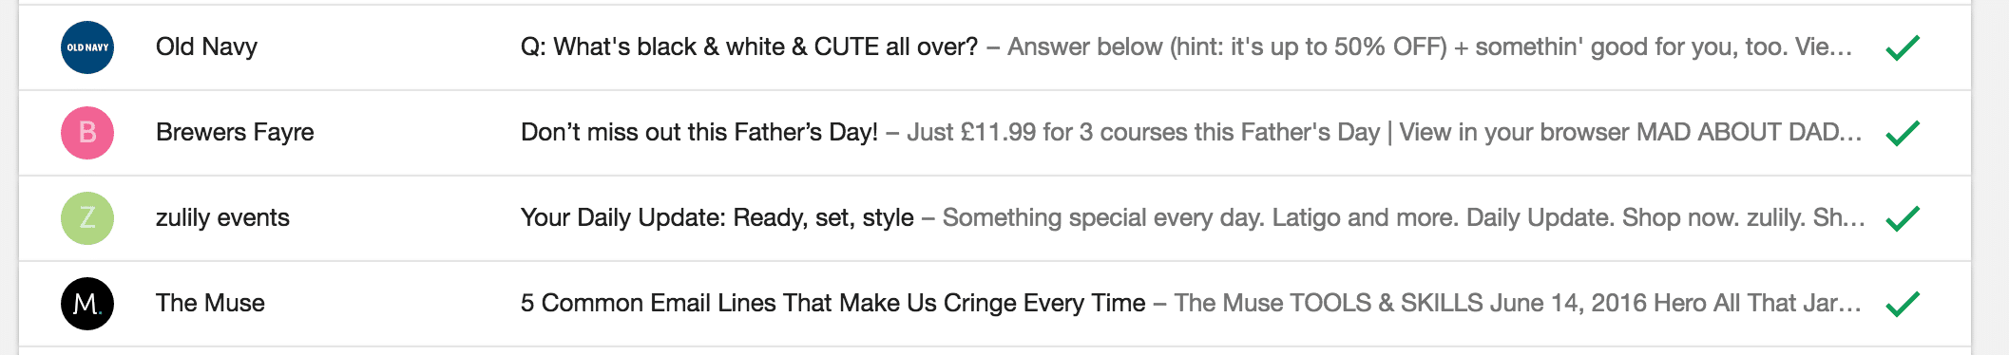Click the pink Brewers Fayre avatar

click(87, 133)
